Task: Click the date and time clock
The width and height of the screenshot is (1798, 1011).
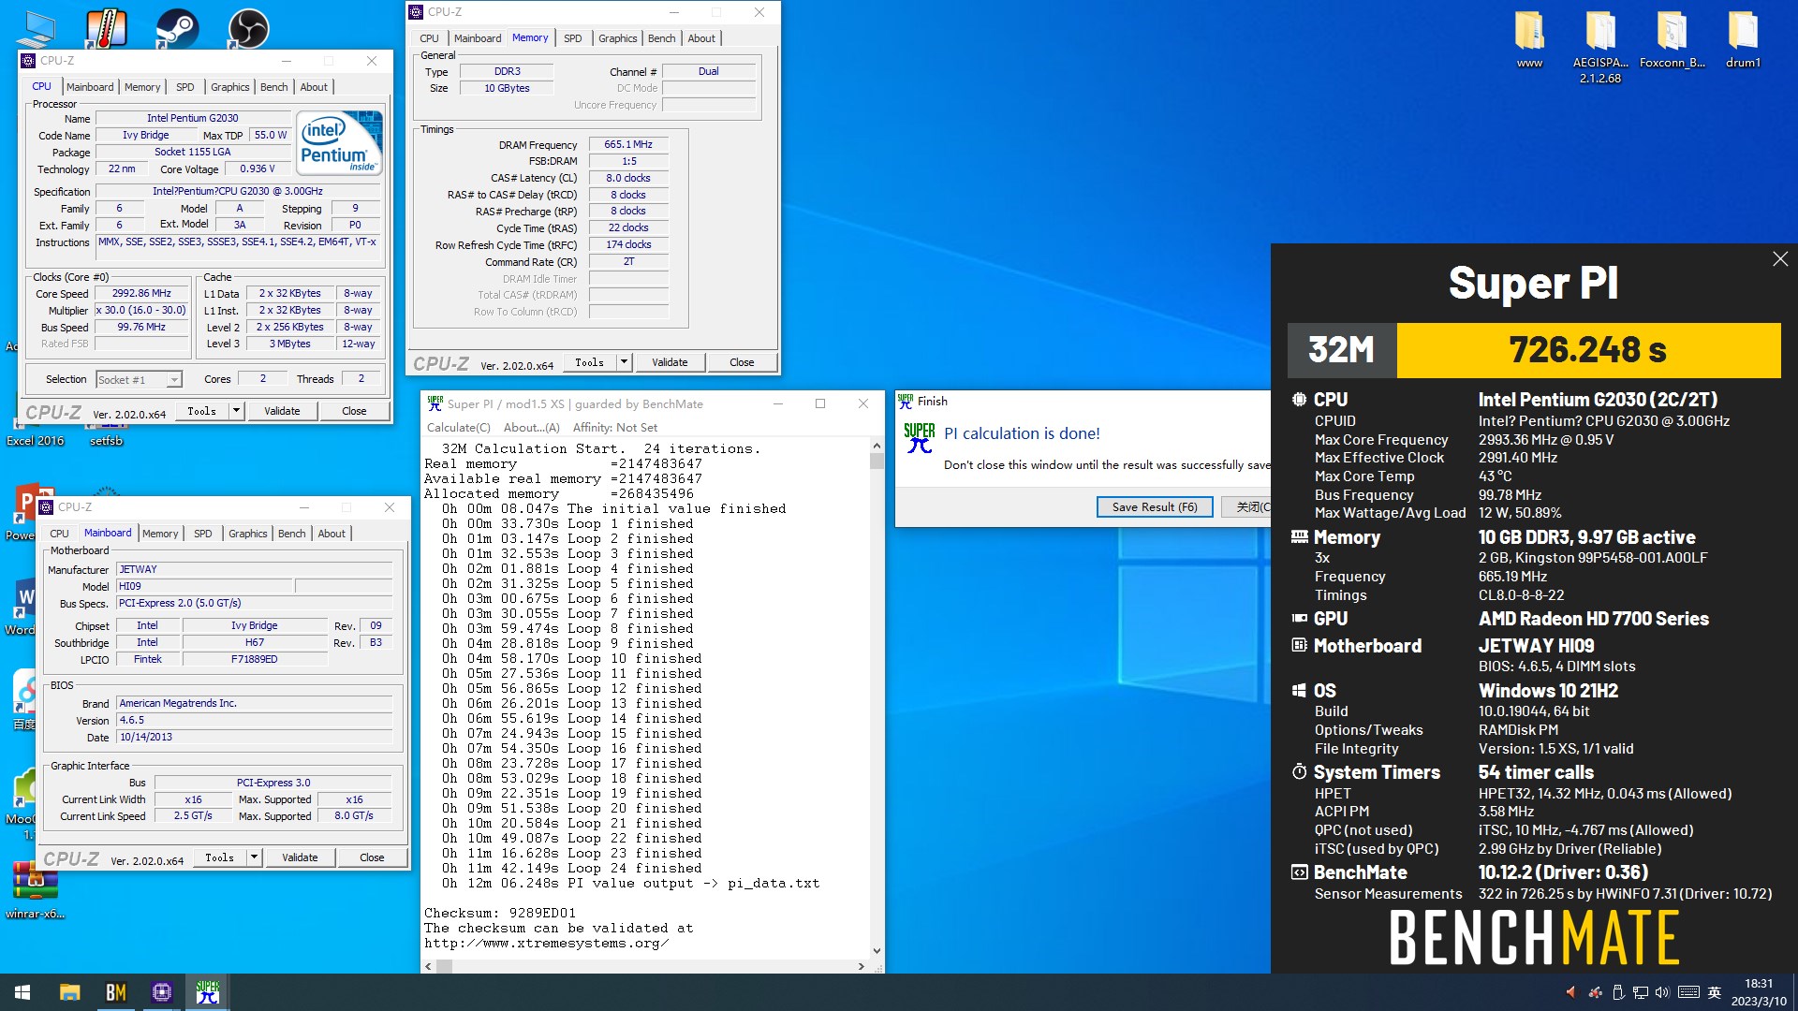Action: point(1758,992)
